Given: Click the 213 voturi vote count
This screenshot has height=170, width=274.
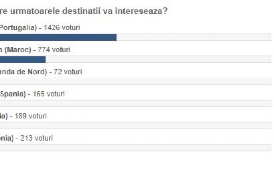Looking at the screenshot, I should 37,138.
